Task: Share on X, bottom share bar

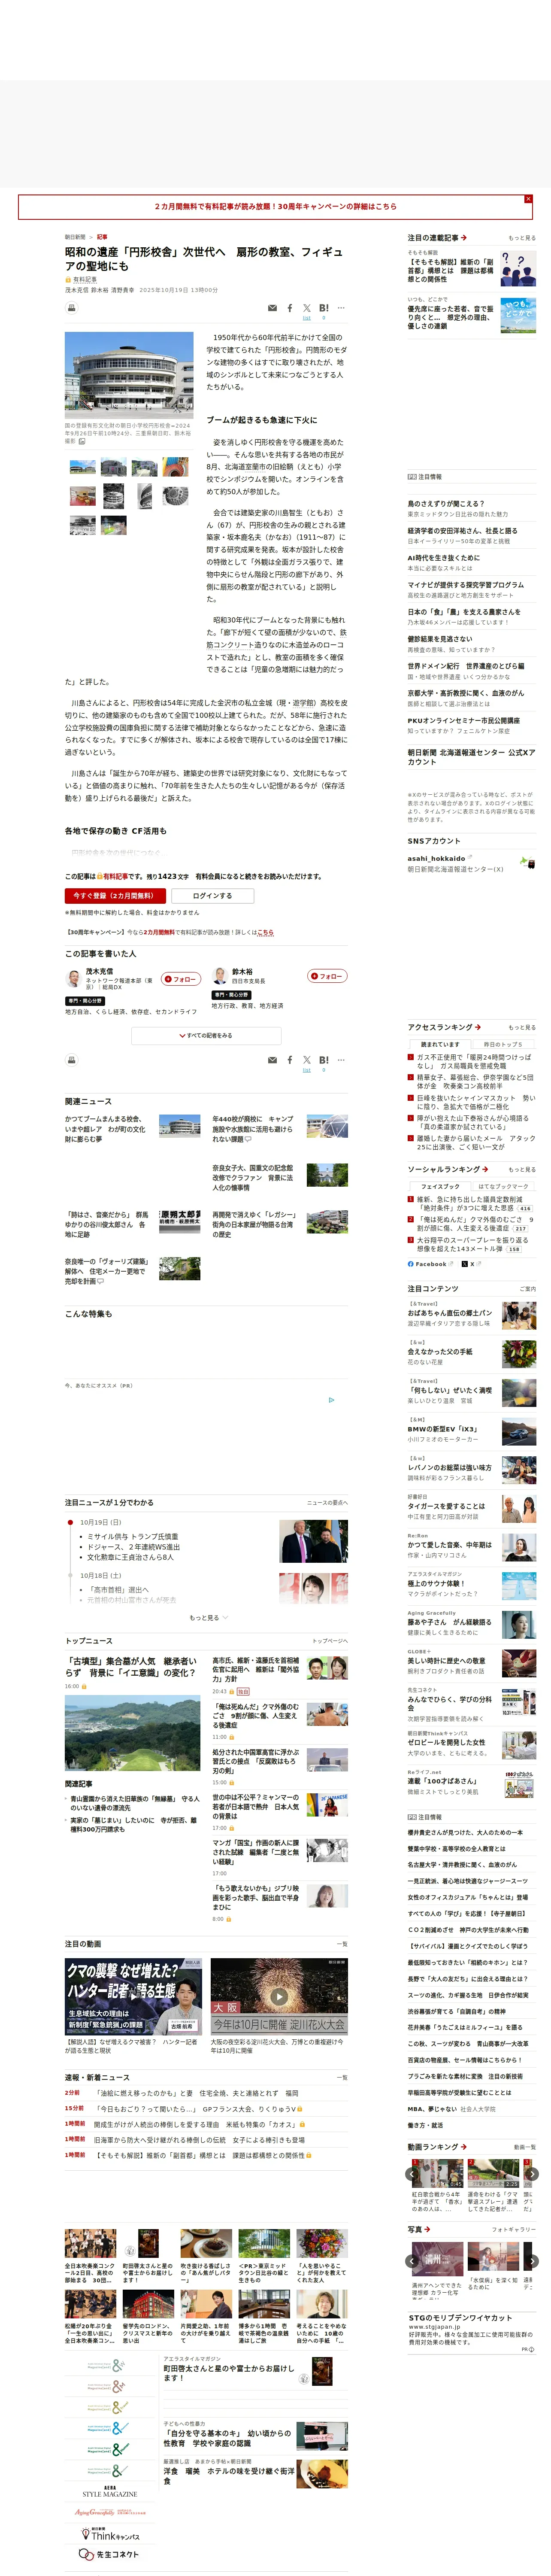Action: coord(307,1060)
